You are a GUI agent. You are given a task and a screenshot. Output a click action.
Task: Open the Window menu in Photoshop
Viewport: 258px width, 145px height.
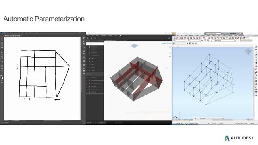pos(38,33)
